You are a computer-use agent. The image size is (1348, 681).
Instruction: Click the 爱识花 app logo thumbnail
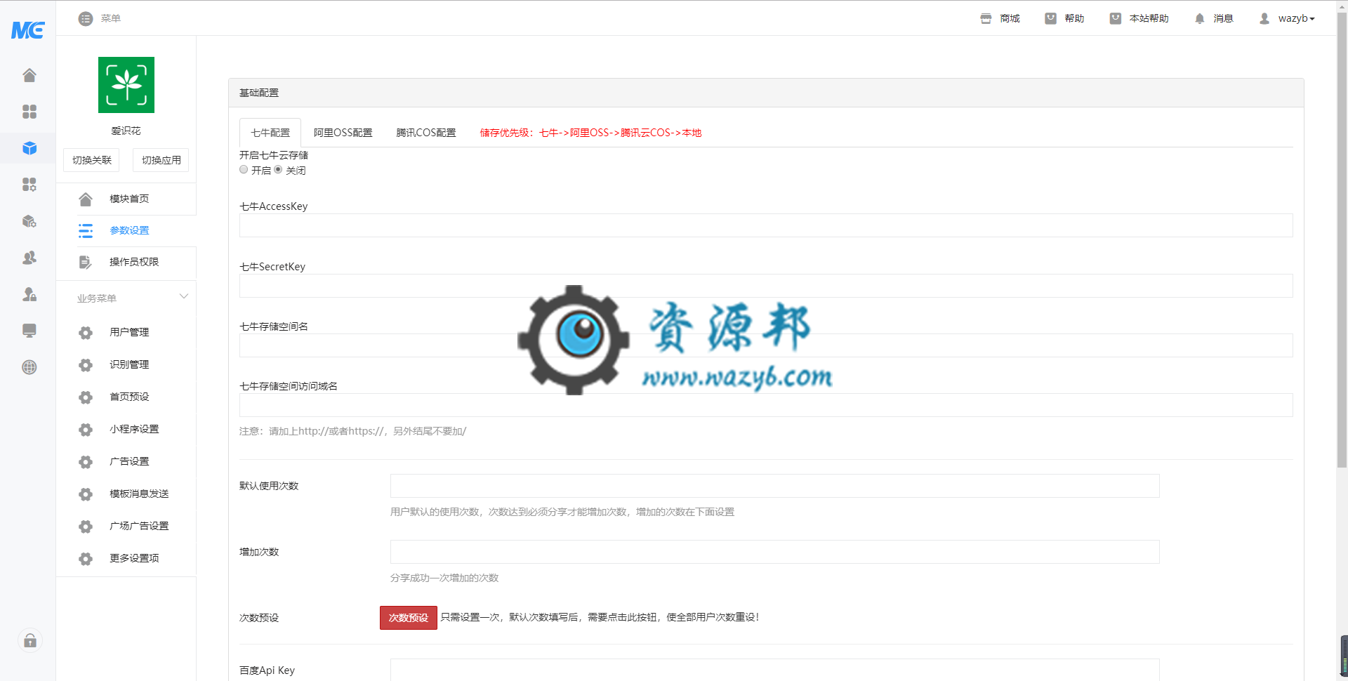coord(126,85)
